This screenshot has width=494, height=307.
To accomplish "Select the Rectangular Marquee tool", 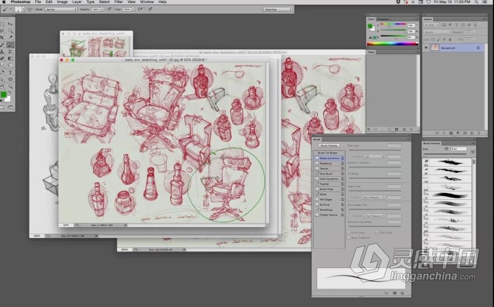I will [x=2, y=24].
